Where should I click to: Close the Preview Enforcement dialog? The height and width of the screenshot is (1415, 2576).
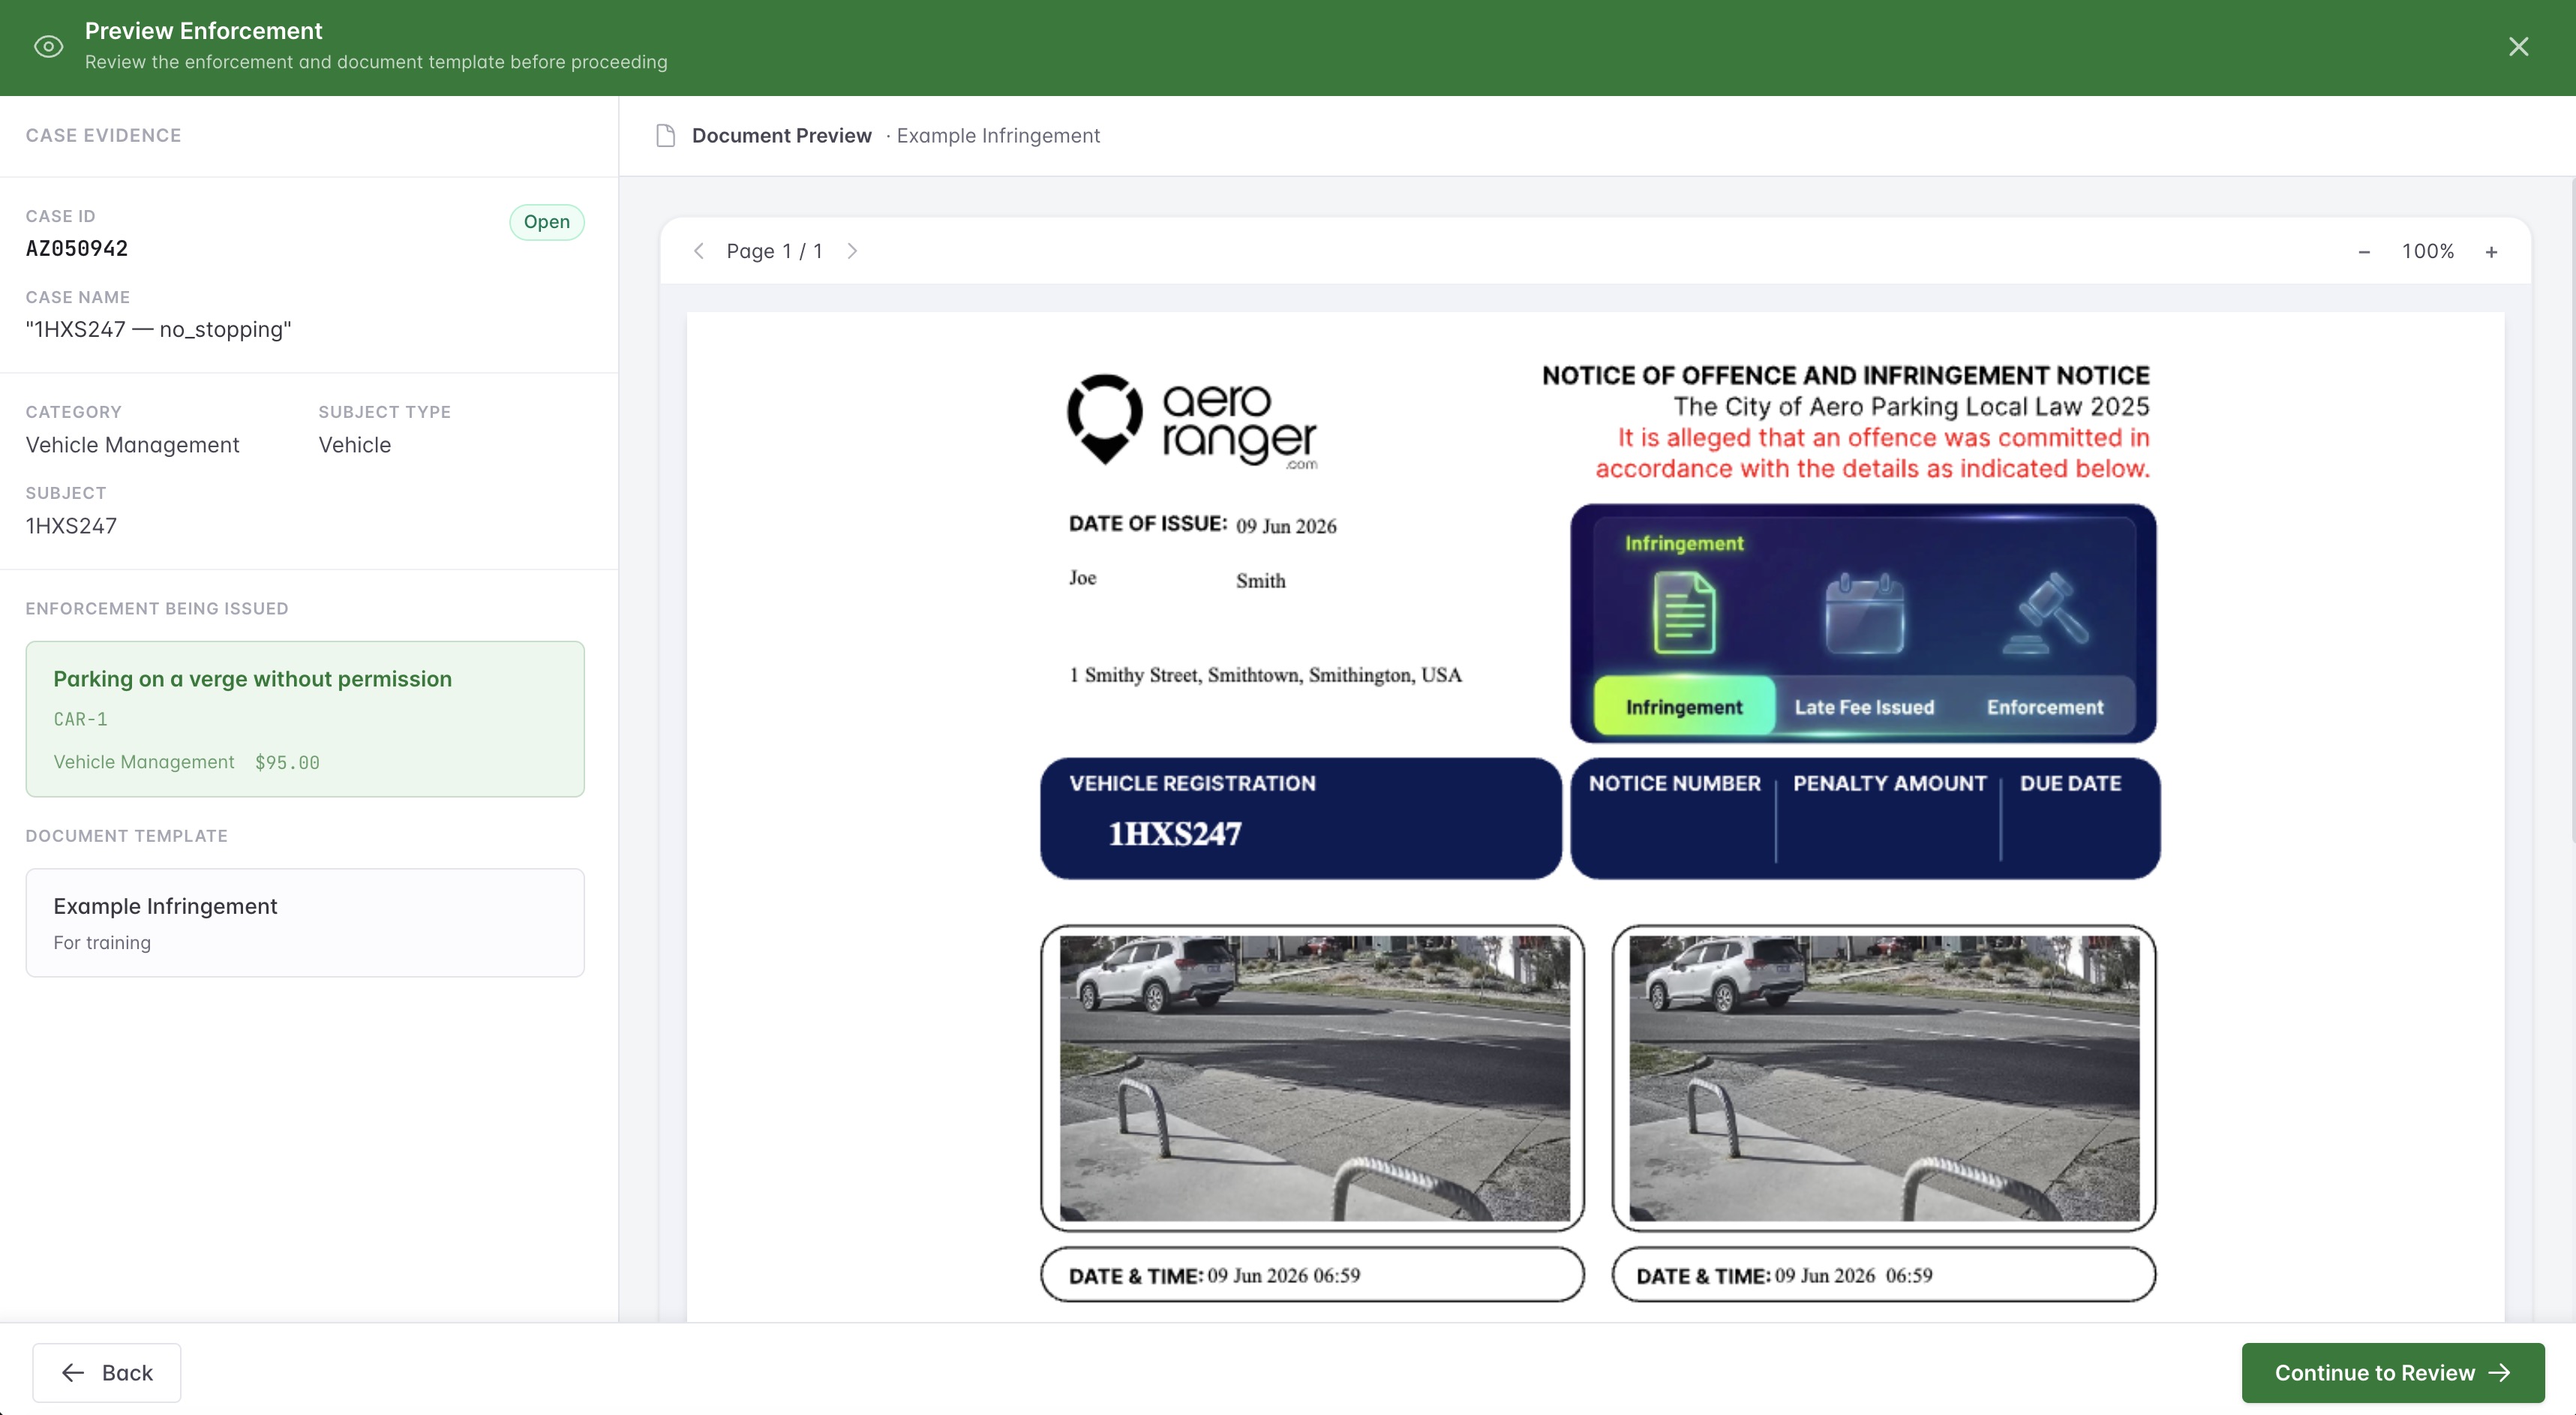point(2518,47)
